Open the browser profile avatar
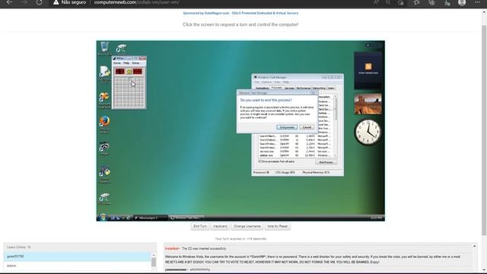The image size is (487, 274). click(x=462, y=2)
